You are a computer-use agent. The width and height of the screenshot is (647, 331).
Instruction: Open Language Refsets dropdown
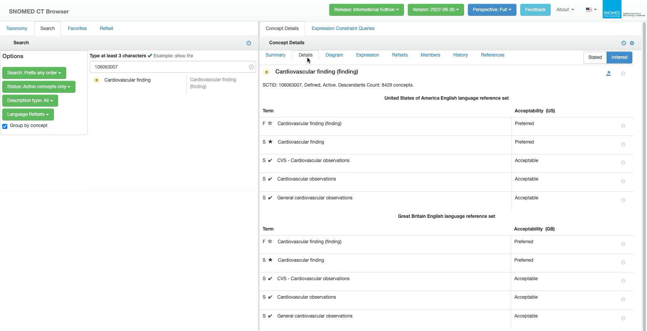[x=28, y=114]
